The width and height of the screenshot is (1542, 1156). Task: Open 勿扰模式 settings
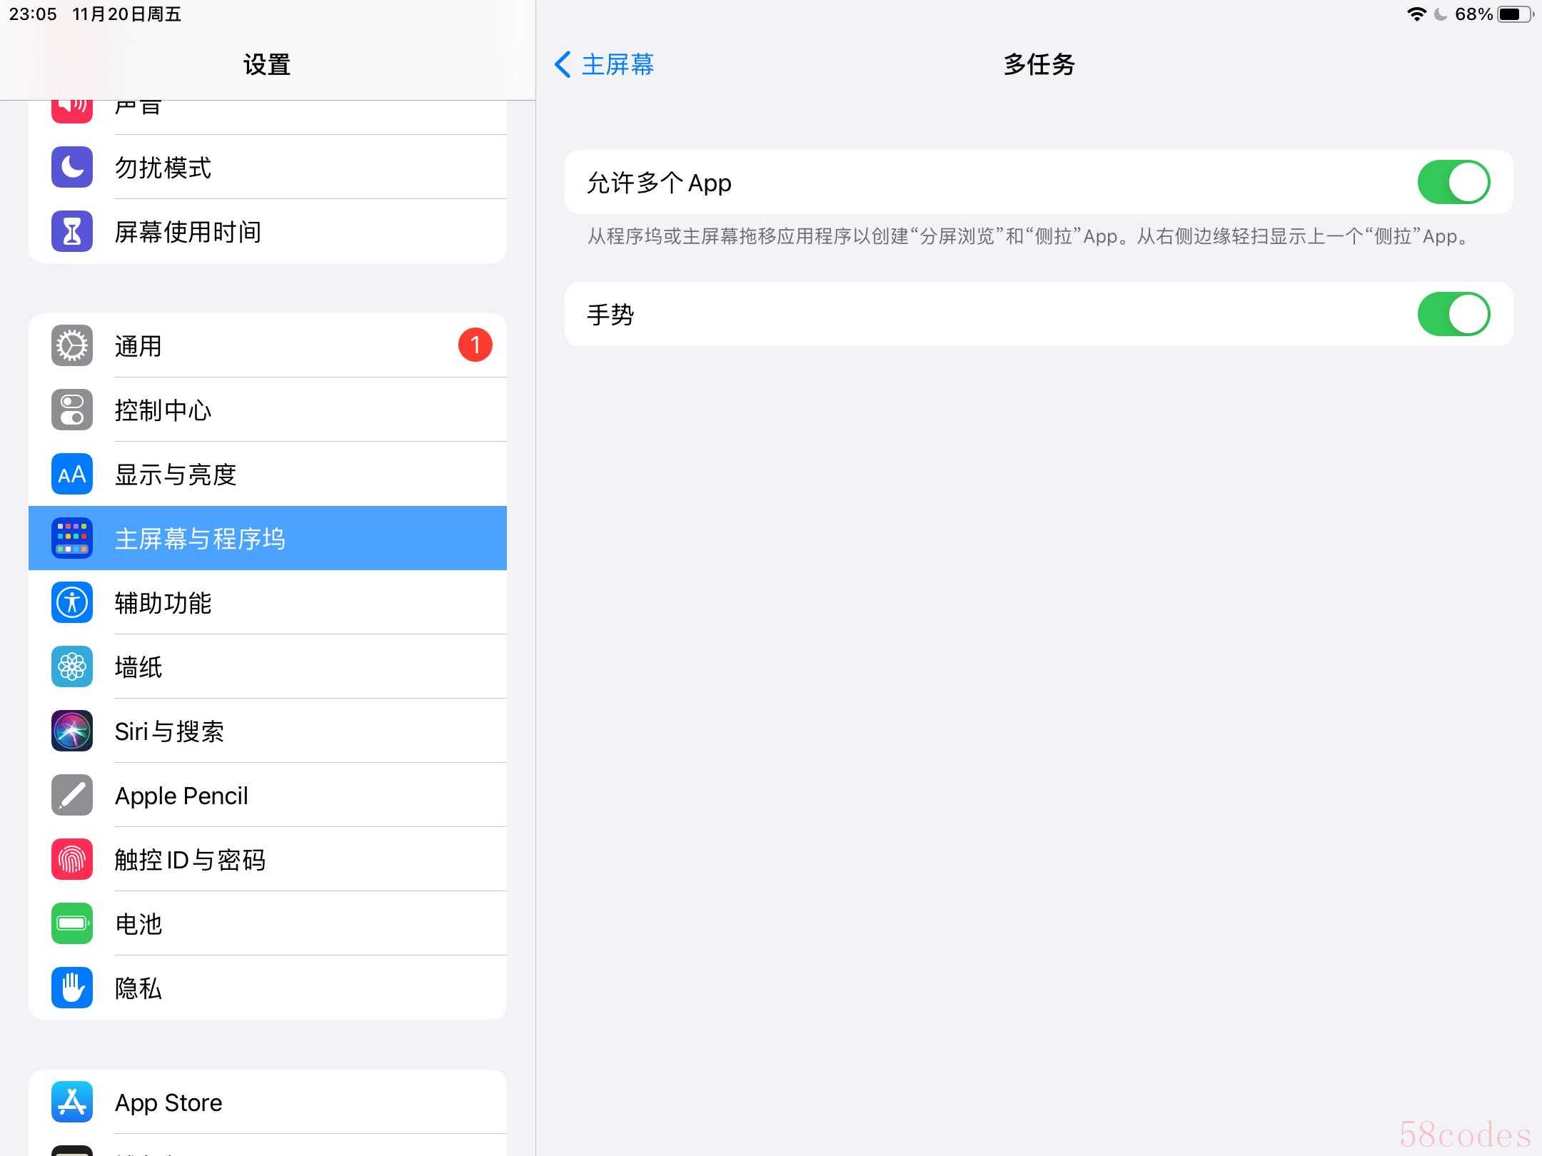(x=268, y=167)
